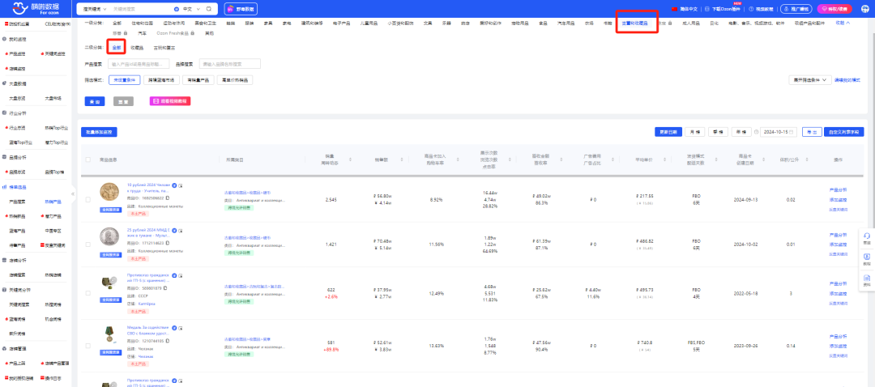Tick the select-all checkbox in table header
The width and height of the screenshot is (875, 387).
(88, 160)
